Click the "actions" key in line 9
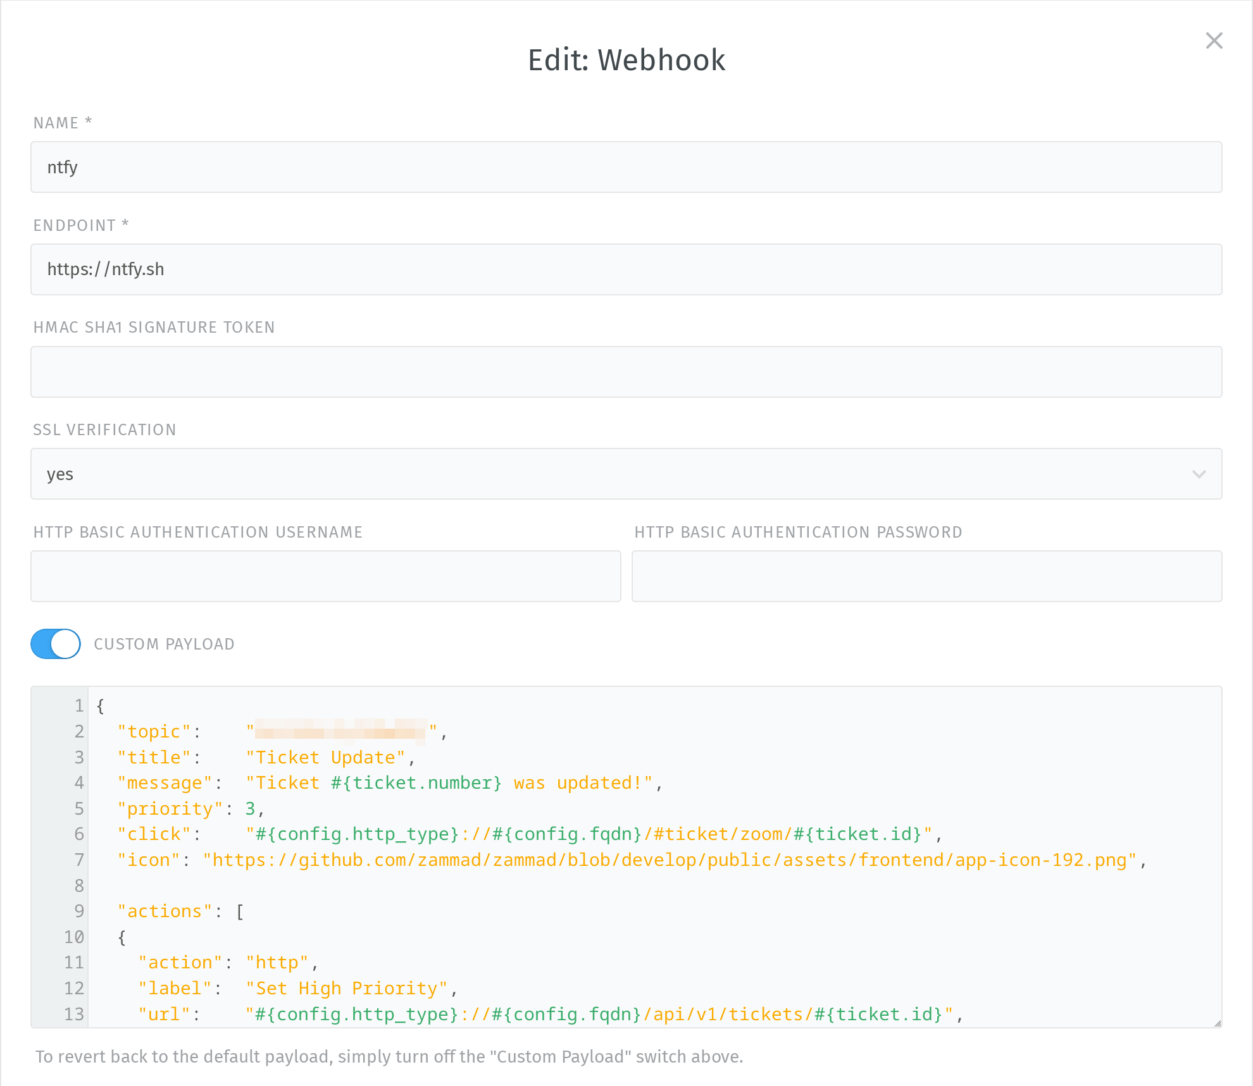 pyautogui.click(x=165, y=911)
